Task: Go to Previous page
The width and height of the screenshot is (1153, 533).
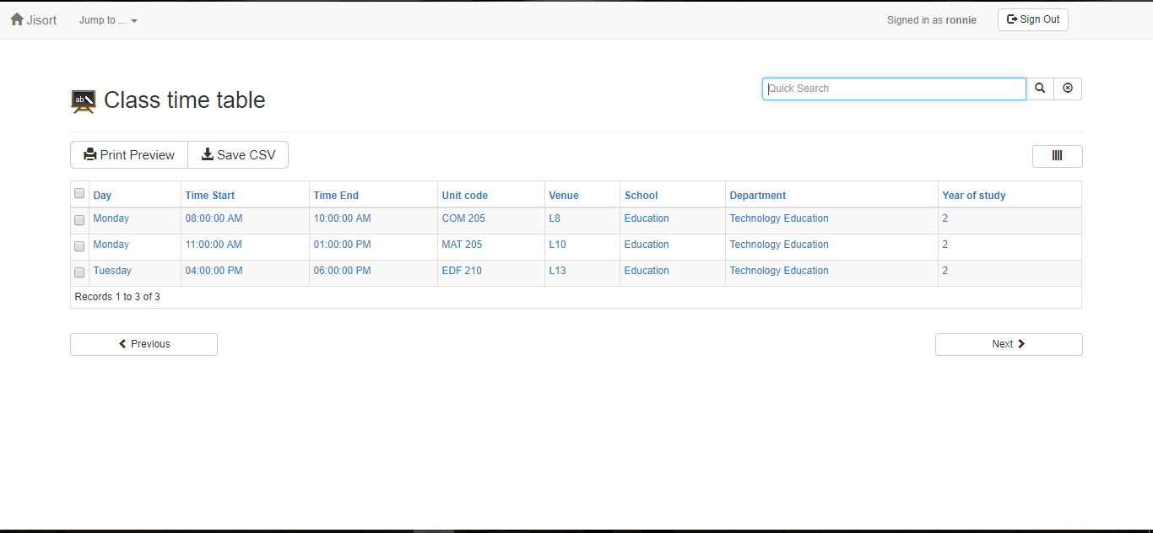Action: [x=143, y=344]
